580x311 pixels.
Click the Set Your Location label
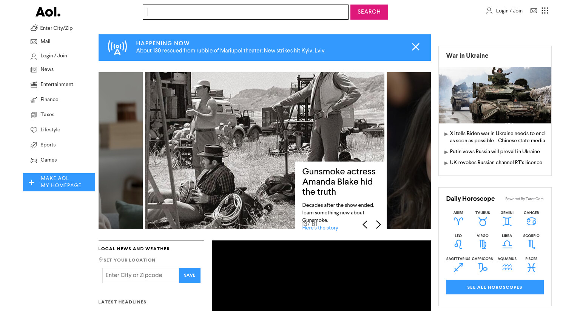(129, 260)
